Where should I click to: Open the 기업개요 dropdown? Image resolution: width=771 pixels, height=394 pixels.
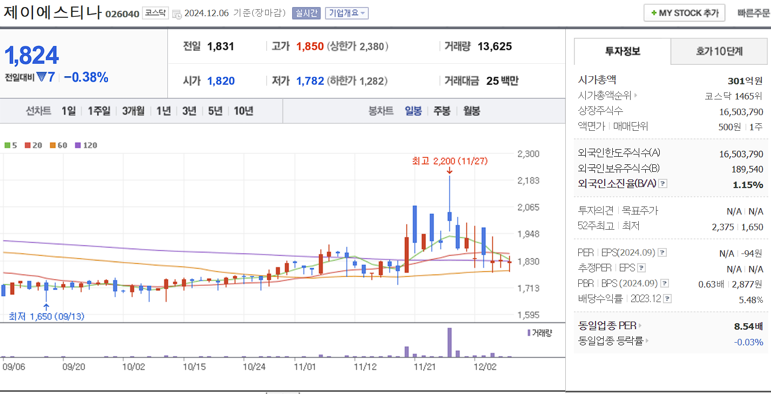347,13
